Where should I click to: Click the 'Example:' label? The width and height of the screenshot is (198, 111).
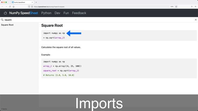click(x=46, y=55)
